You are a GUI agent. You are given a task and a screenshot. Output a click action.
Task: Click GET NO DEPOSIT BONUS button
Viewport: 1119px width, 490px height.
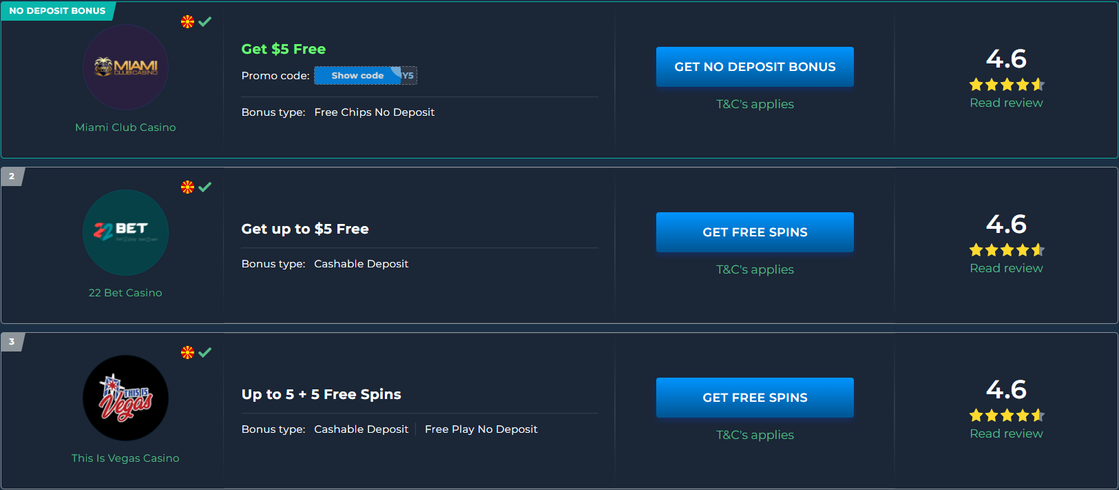click(755, 67)
